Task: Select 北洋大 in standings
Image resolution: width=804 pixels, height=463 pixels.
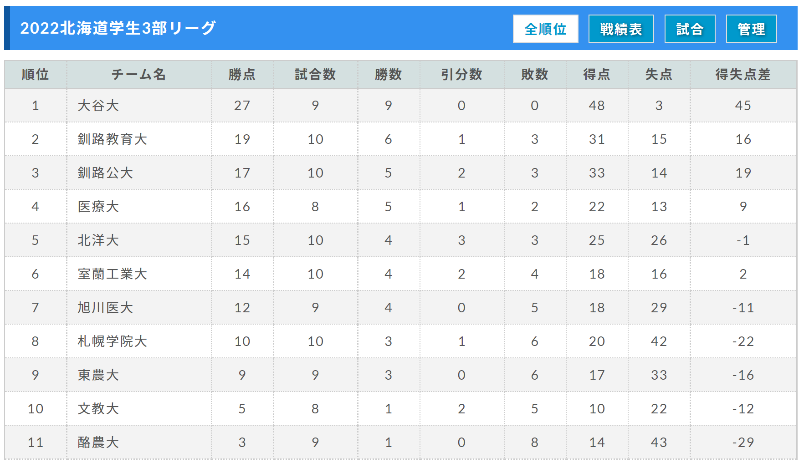Action: coord(98,240)
